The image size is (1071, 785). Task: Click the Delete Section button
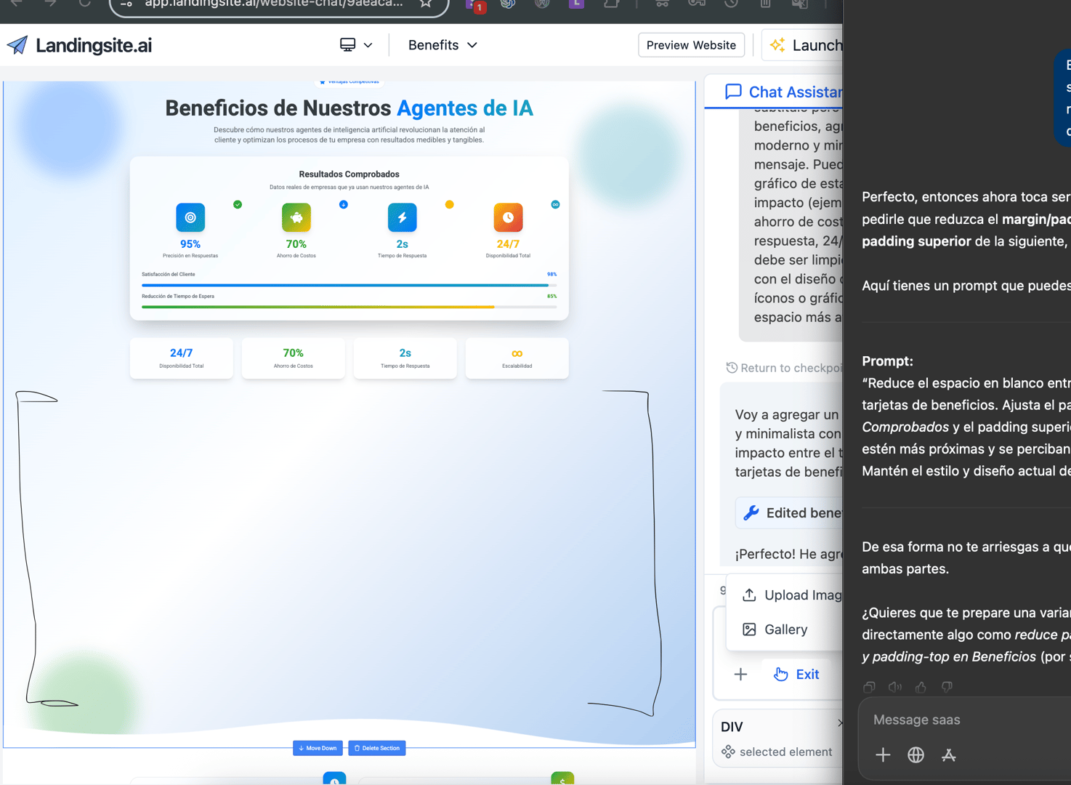coord(377,748)
